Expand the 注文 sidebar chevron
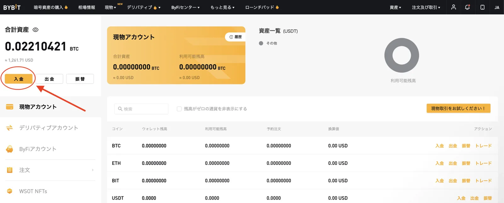Image resolution: width=504 pixels, height=203 pixels. tap(93, 170)
